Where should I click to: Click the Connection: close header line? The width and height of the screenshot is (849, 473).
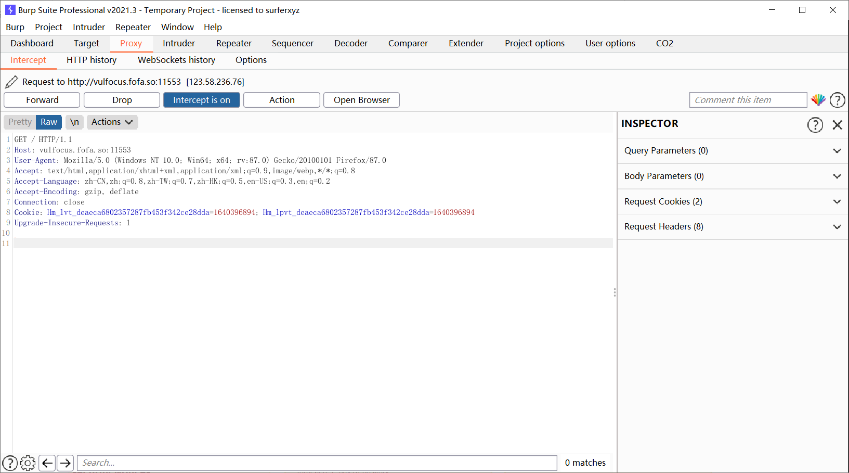pyautogui.click(x=49, y=202)
